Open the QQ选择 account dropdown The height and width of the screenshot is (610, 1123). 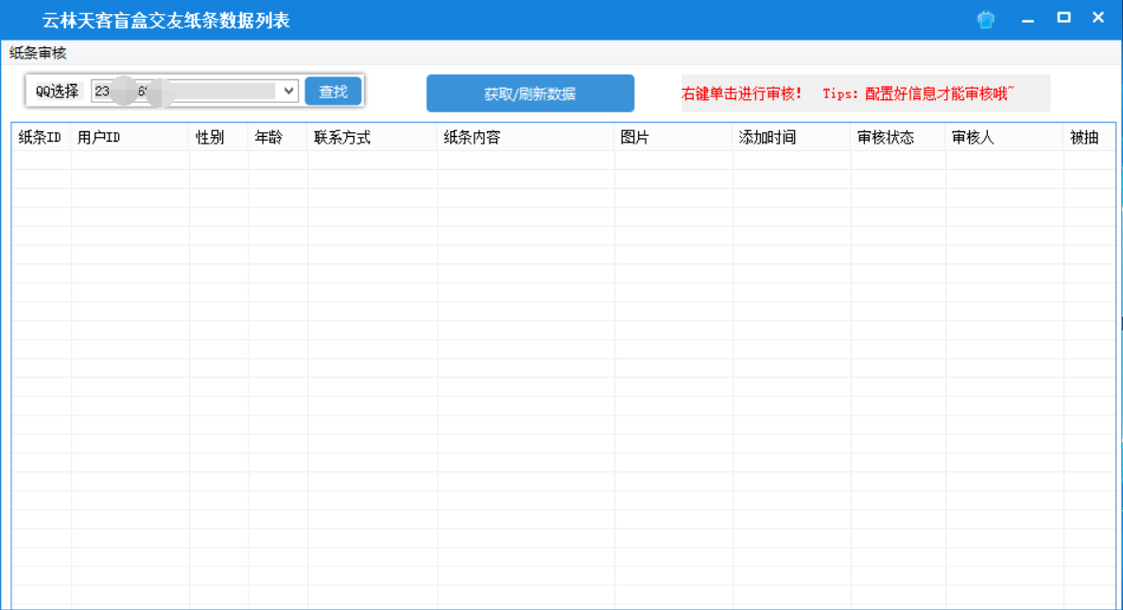[290, 91]
